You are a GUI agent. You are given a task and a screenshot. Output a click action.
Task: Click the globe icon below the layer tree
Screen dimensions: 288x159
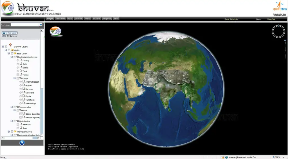point(22,143)
